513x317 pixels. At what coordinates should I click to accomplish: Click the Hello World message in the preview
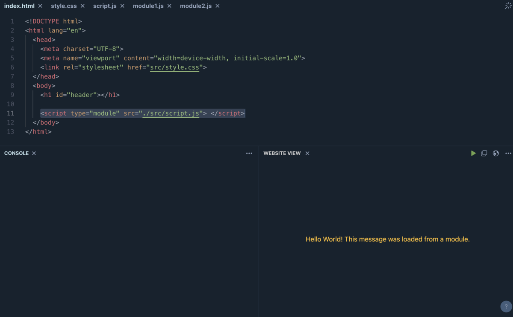pos(387,239)
